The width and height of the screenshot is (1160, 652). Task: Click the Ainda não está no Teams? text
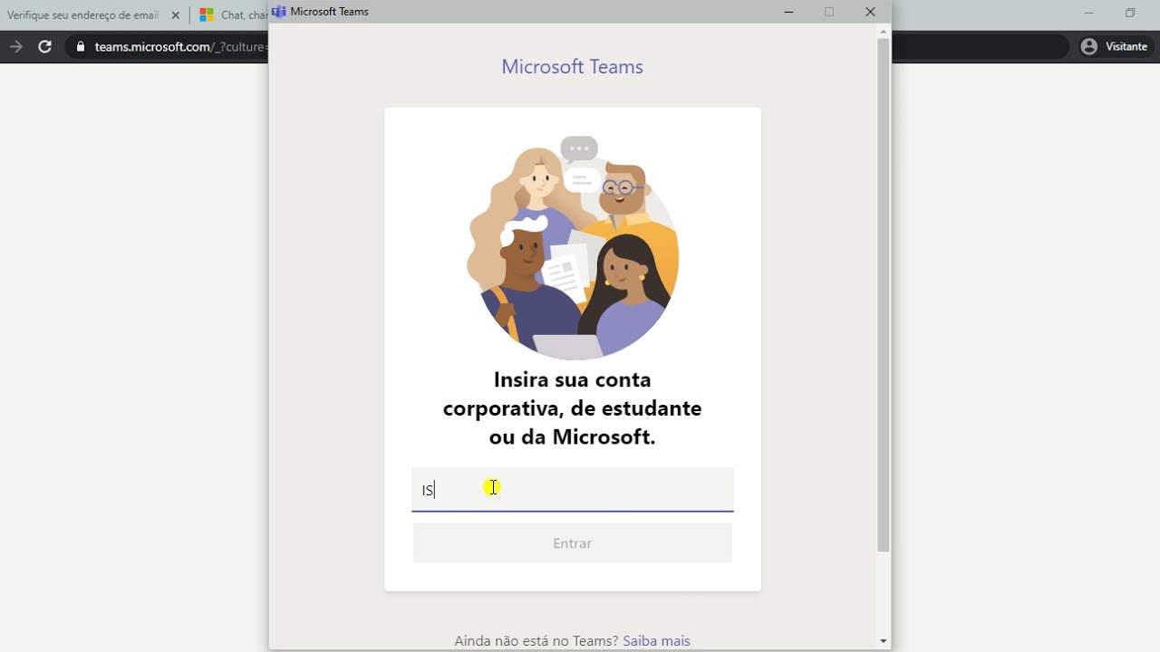click(536, 641)
